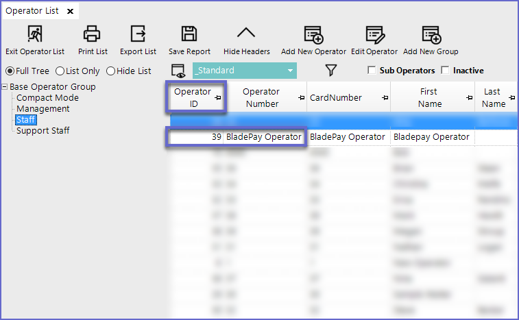Screen dimensions: 519x320
Task: Click the Save Report disk icon
Action: [189, 34]
